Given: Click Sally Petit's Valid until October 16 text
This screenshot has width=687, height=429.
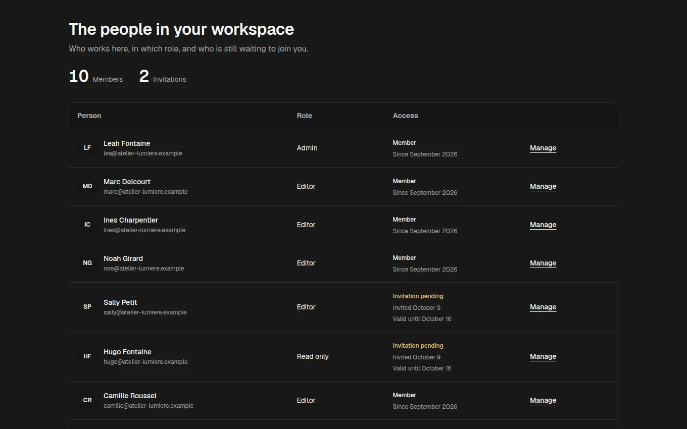Looking at the screenshot, I should [x=422, y=319].
